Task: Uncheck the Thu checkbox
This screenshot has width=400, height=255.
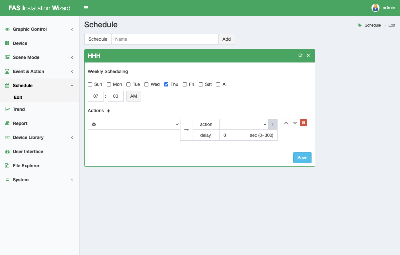Action: tap(166, 84)
